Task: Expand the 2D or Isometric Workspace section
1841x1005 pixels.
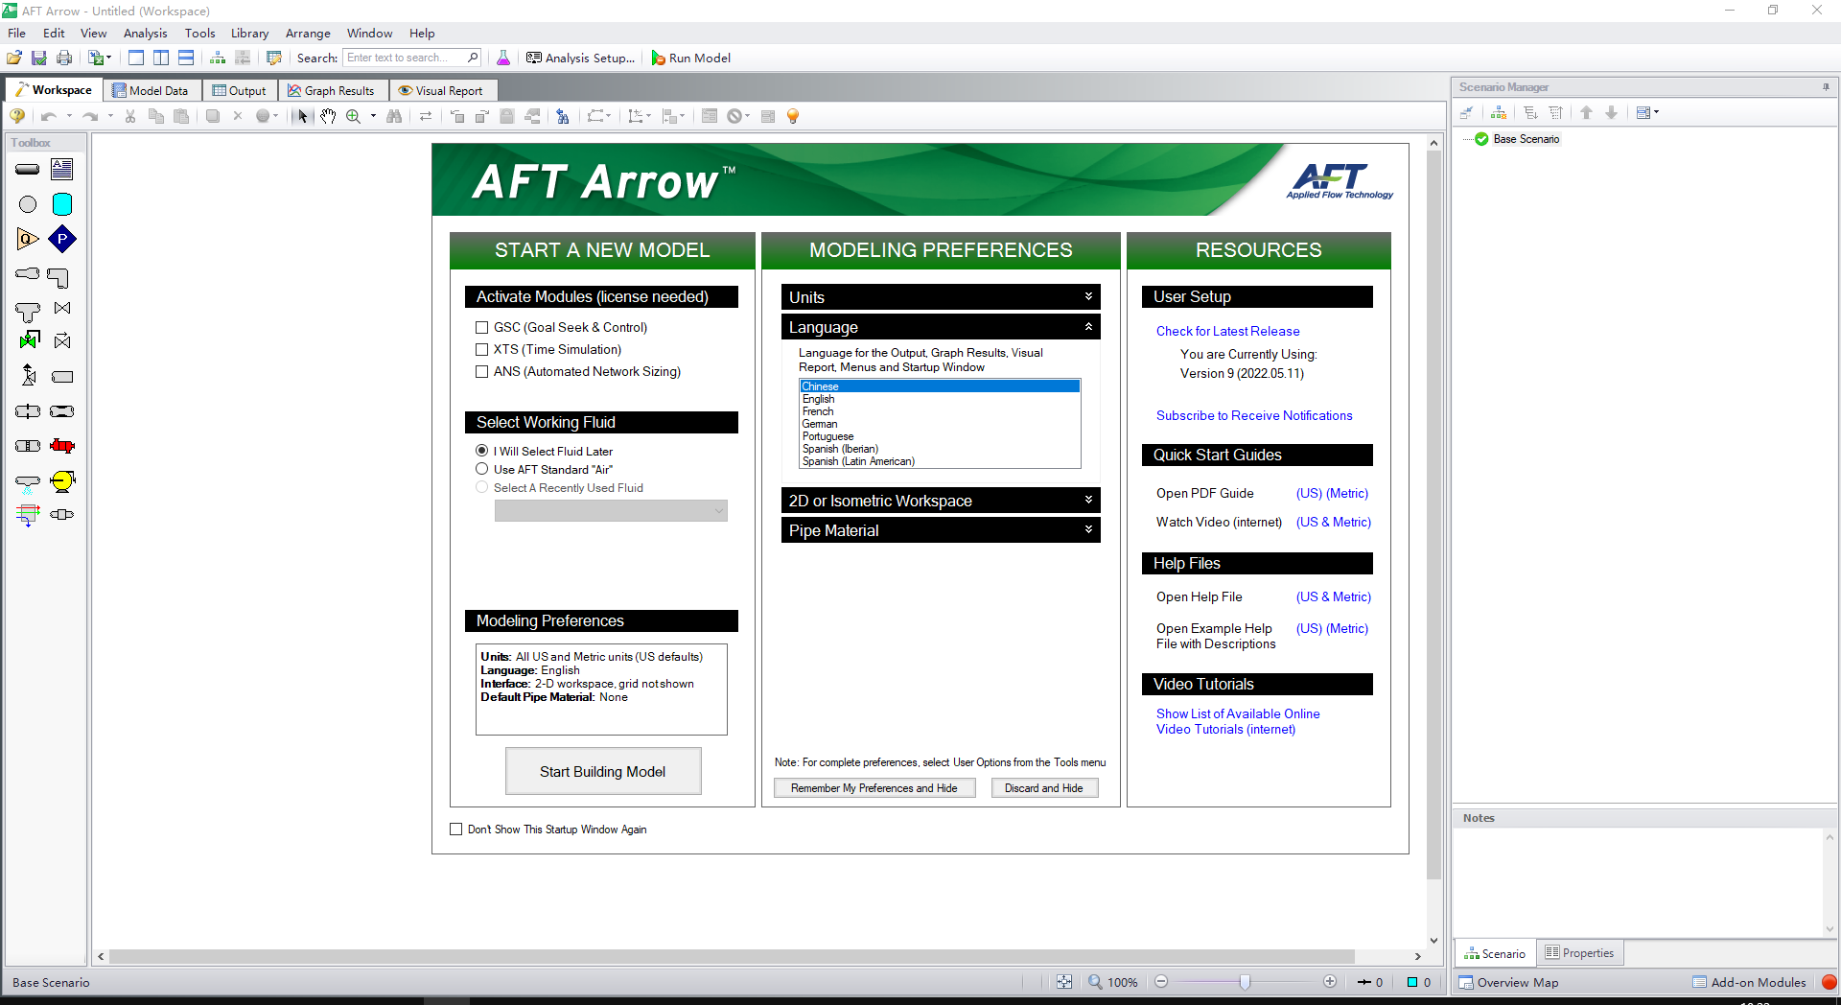Action: [941, 501]
